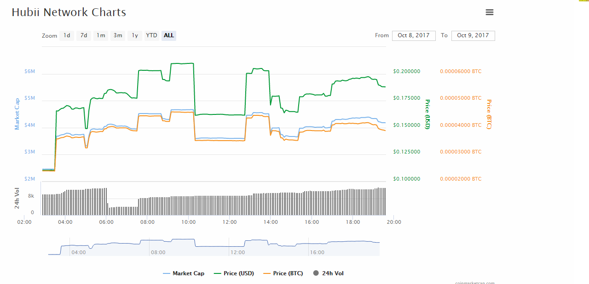Click the Market Cap axis title
589x284 pixels.
17,114
